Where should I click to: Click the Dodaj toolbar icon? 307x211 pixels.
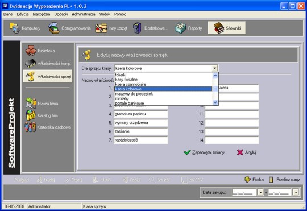[40, 180]
